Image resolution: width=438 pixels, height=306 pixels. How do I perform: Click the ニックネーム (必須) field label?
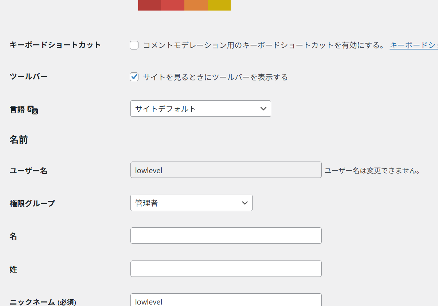[x=43, y=302]
